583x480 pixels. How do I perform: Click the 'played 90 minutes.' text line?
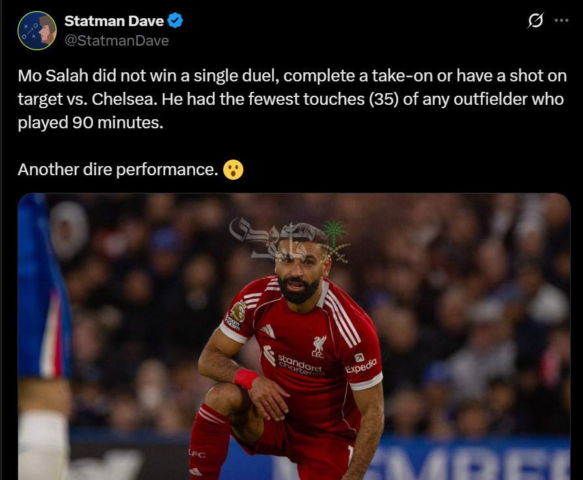90,123
